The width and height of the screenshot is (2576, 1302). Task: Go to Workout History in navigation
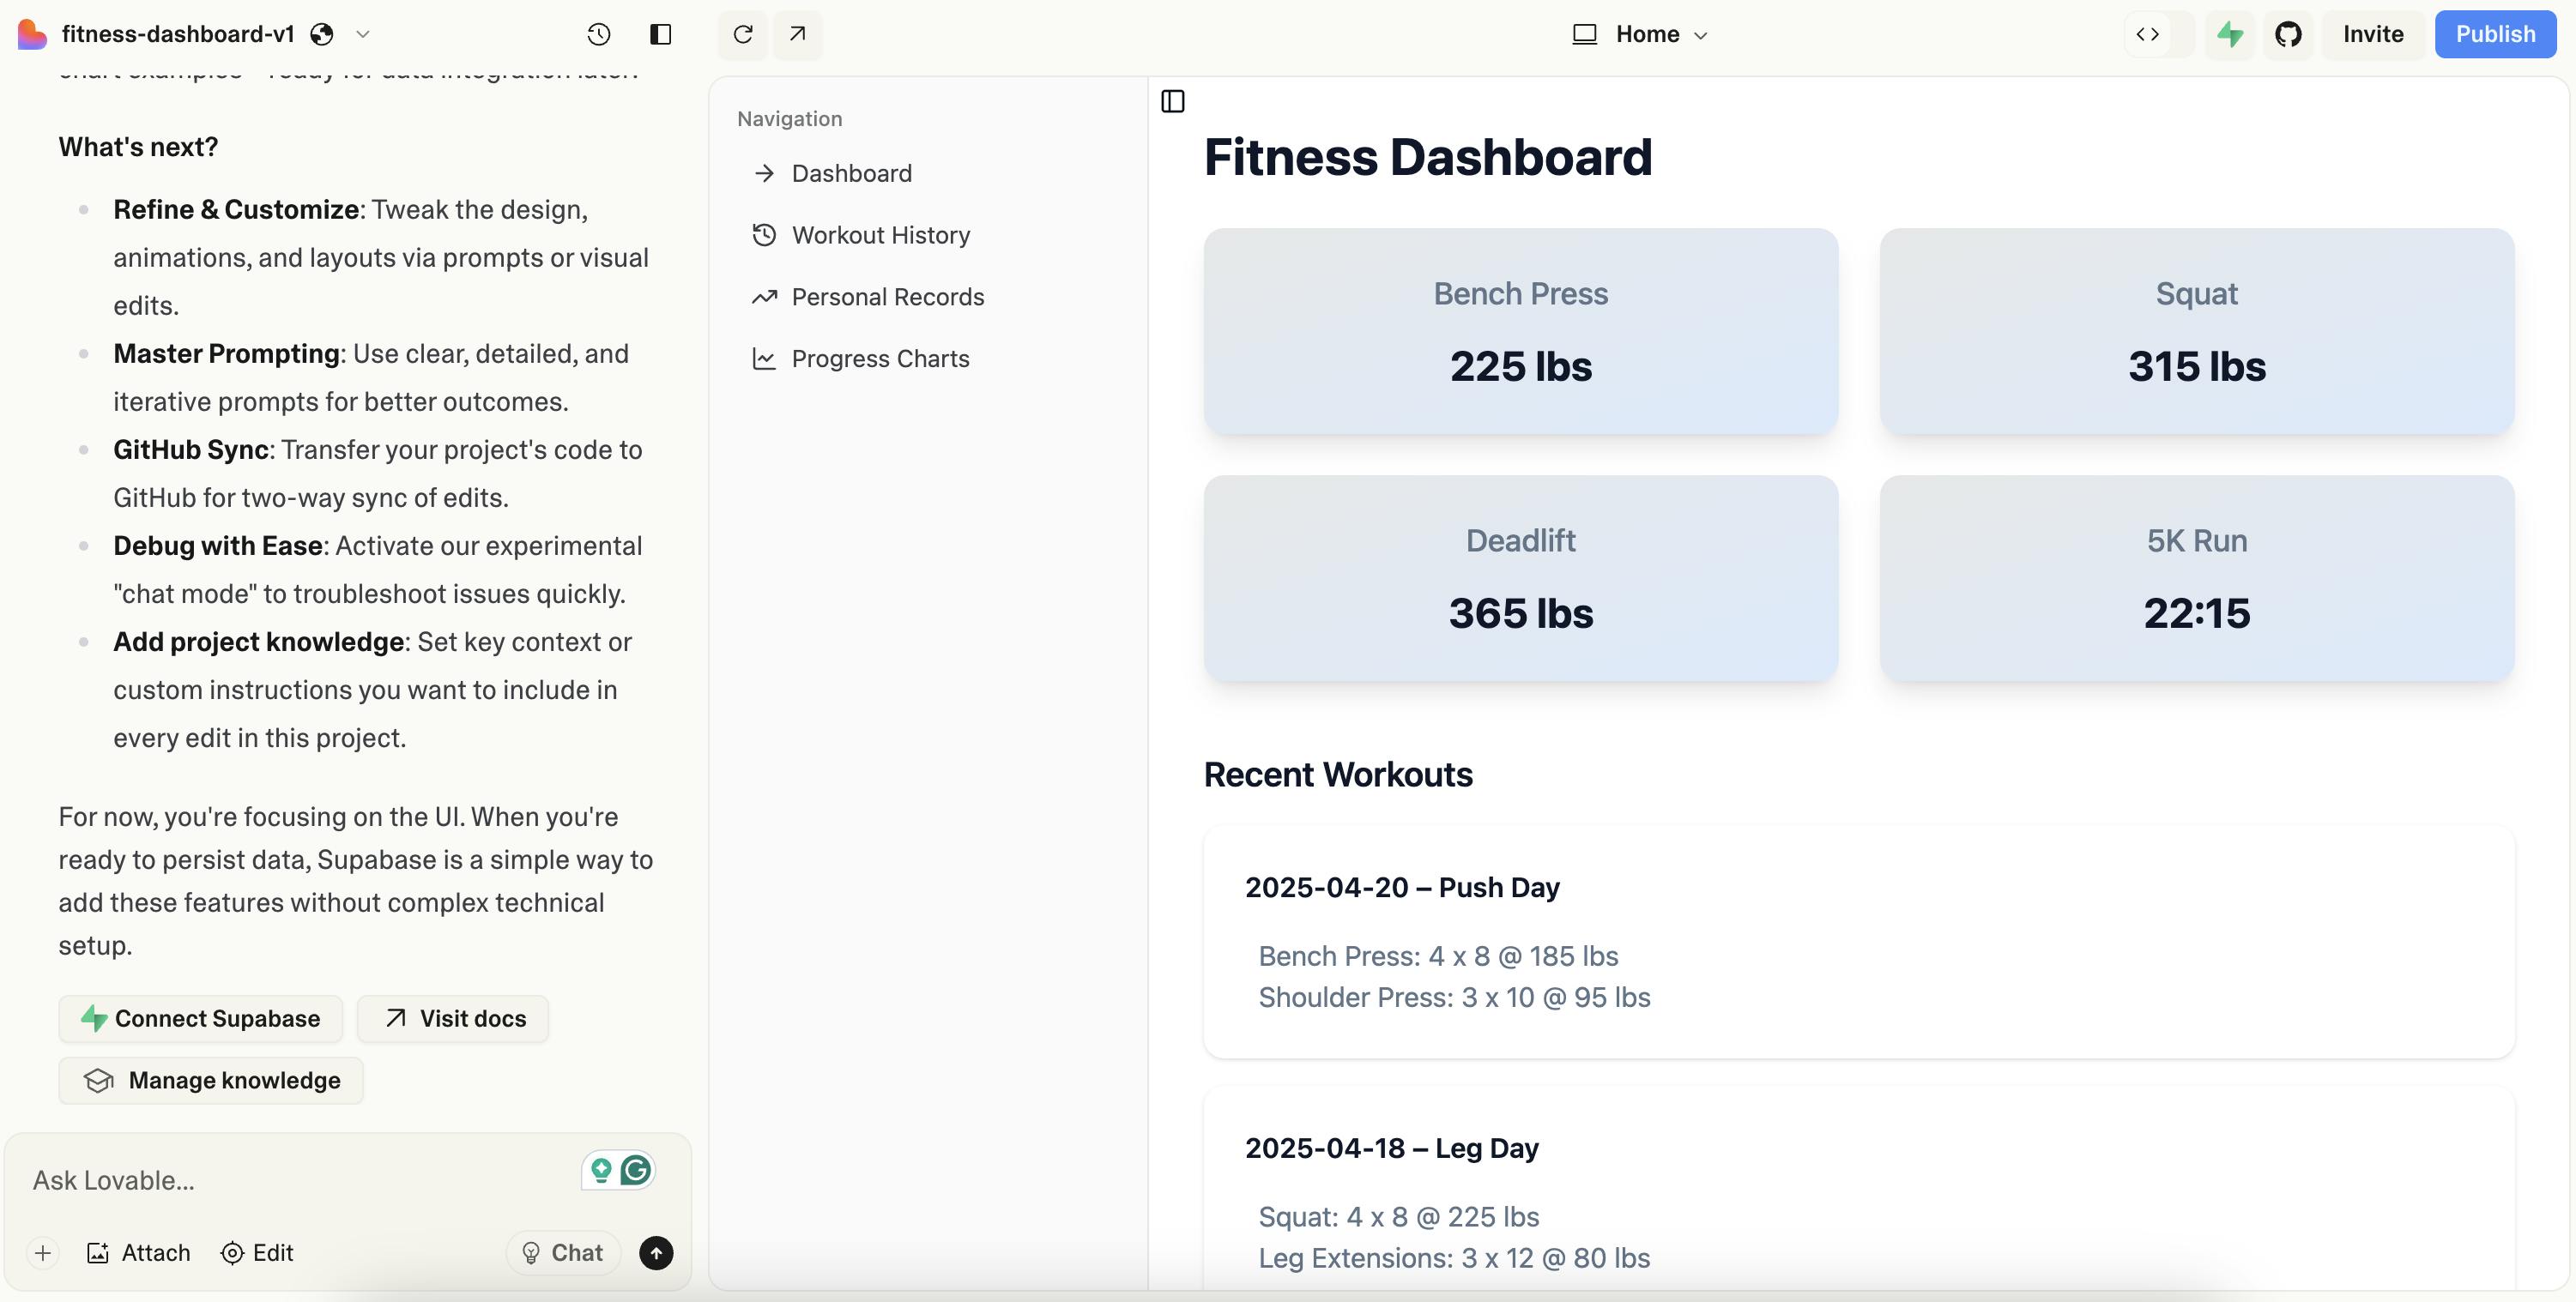(x=880, y=235)
